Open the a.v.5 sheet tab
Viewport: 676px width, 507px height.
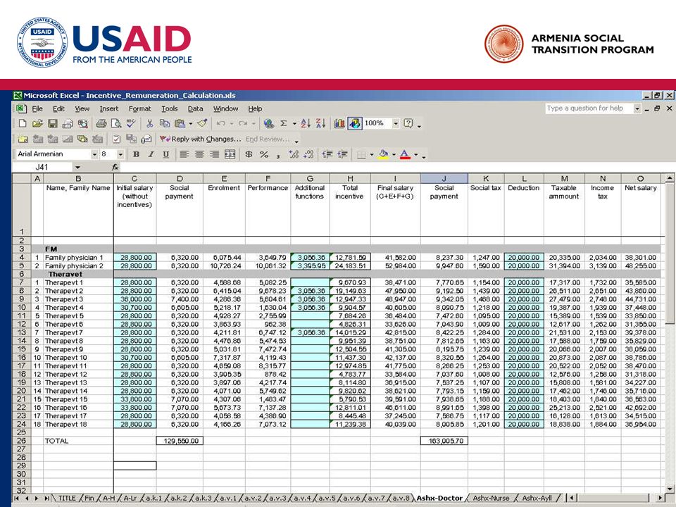click(x=327, y=498)
